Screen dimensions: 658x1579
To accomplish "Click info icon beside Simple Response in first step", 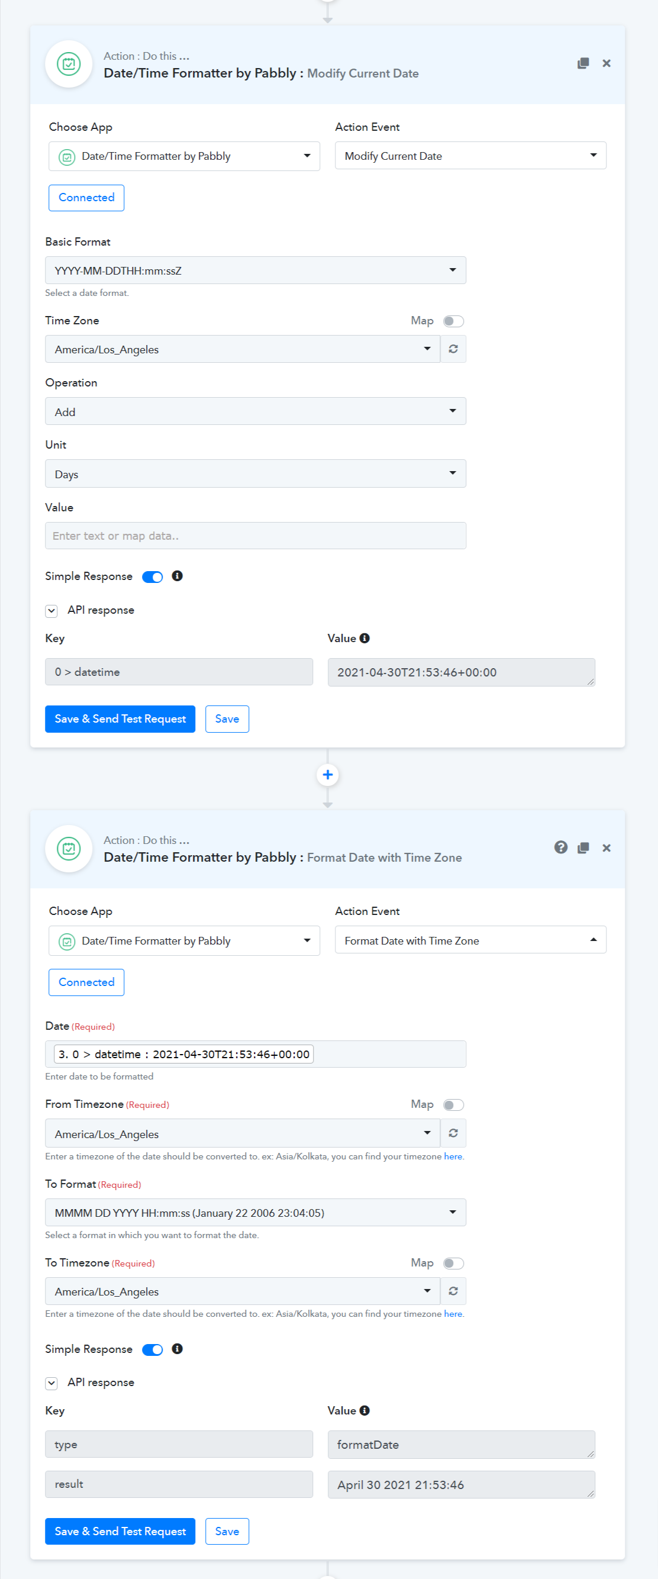I will coord(177,576).
